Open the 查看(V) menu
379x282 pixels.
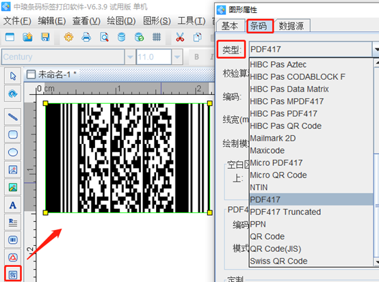(x=86, y=21)
